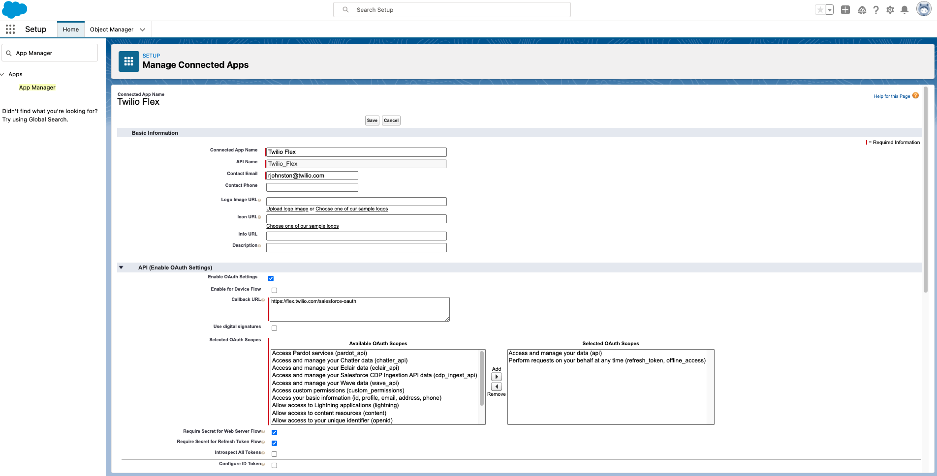937x476 pixels.
Task: Open the setup gear icon
Action: point(890,10)
